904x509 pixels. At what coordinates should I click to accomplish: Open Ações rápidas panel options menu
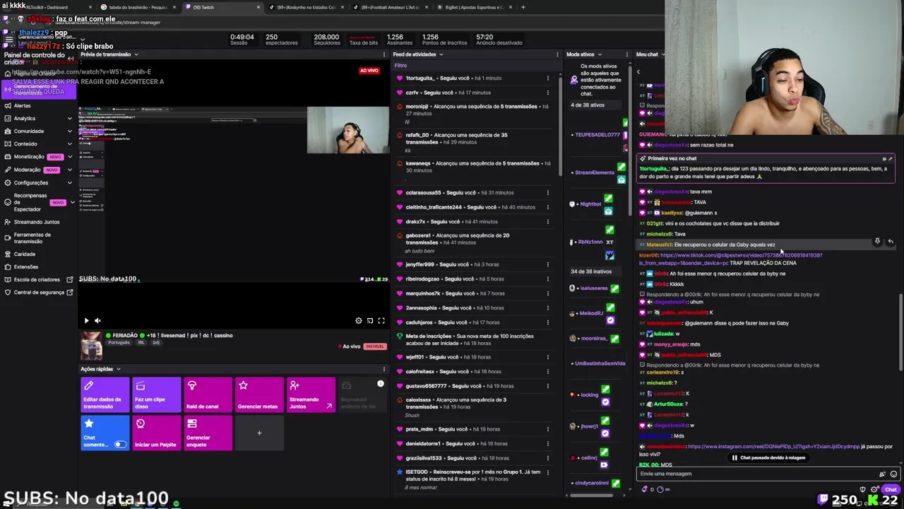coord(384,369)
